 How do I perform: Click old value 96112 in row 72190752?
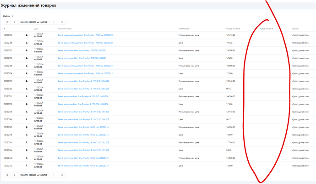229,89
